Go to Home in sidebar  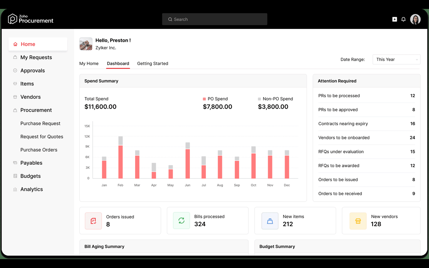(x=38, y=44)
